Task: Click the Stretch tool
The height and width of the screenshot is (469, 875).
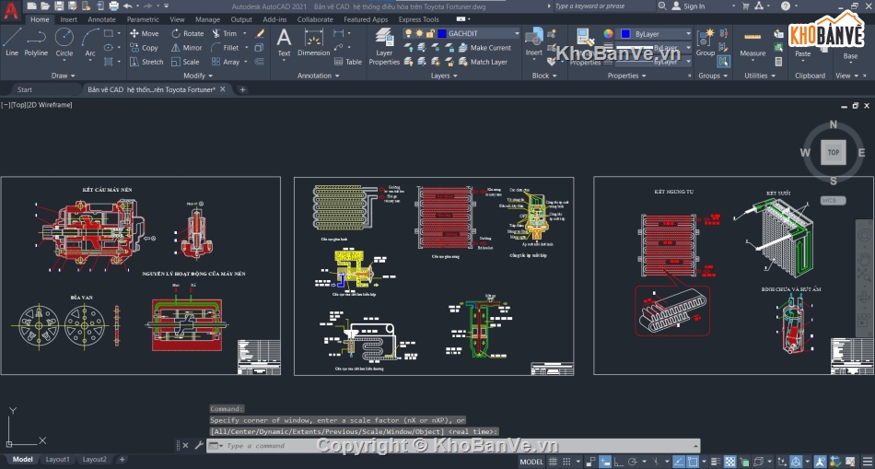Action: click(146, 62)
